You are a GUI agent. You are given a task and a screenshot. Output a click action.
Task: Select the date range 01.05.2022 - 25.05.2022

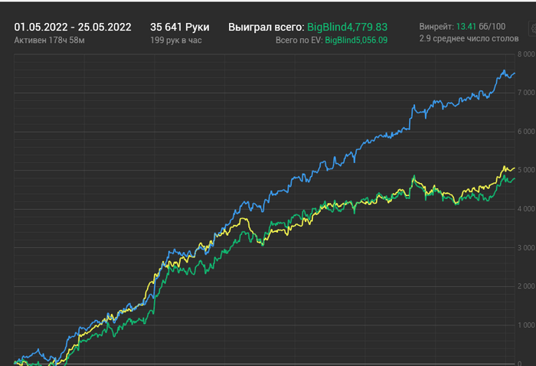(73, 27)
